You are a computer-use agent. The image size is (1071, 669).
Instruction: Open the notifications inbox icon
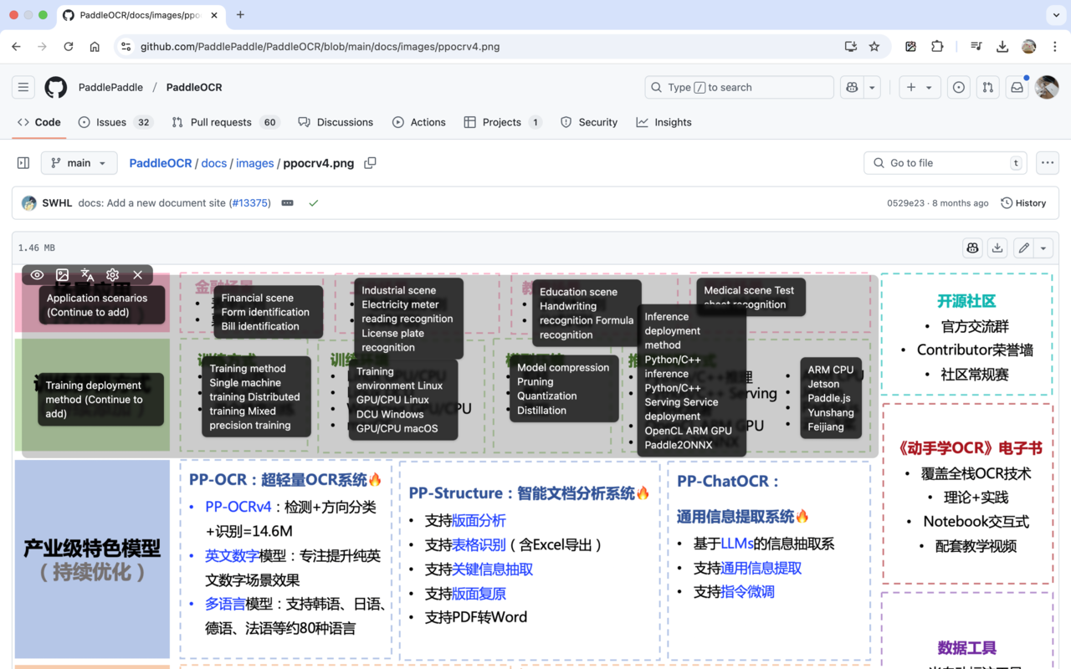[x=1016, y=87]
